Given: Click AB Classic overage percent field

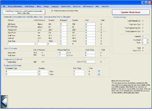Looking at the screenshot, I should pos(64,24).
